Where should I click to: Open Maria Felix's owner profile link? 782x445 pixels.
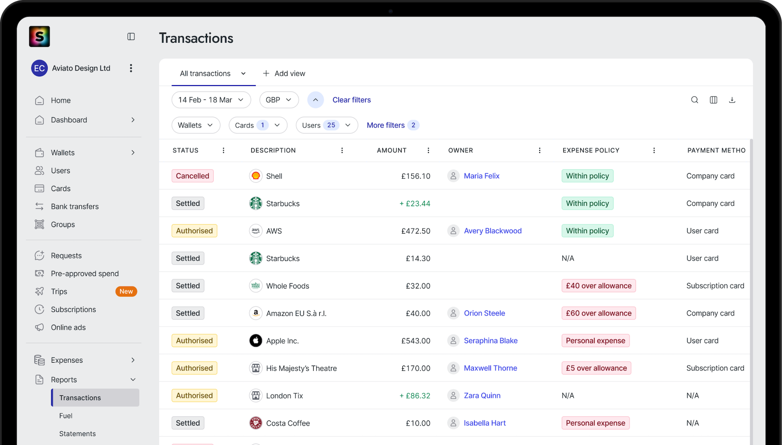tap(481, 176)
